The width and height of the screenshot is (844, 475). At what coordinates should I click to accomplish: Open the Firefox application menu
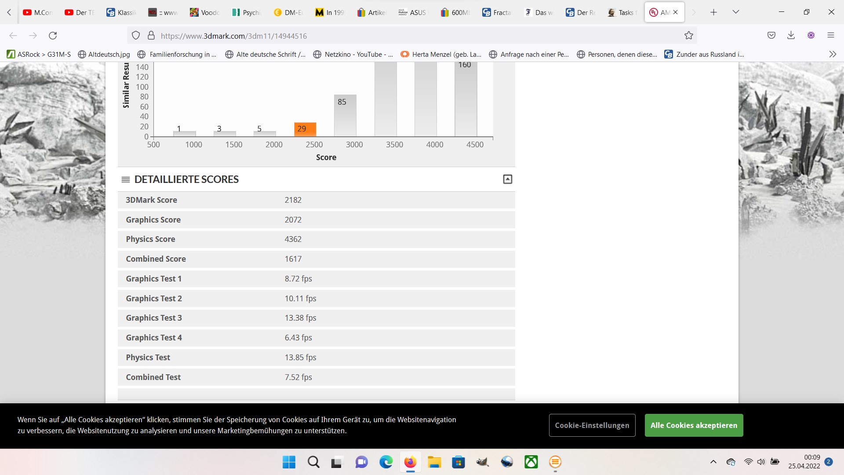click(x=831, y=36)
